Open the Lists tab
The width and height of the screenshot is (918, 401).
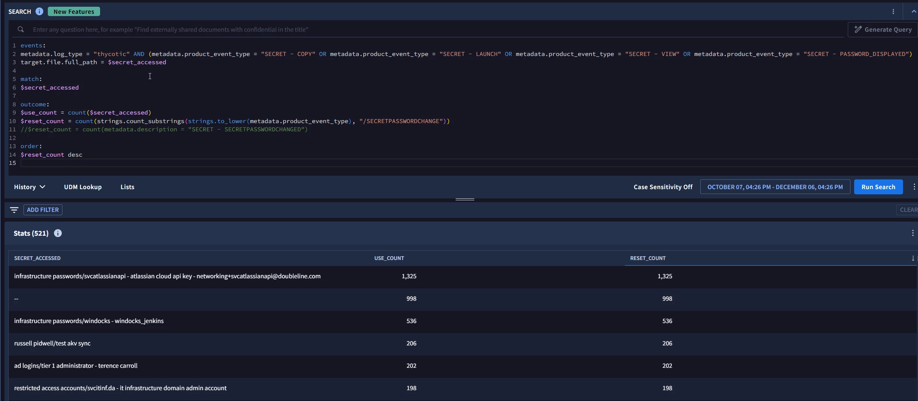click(127, 187)
